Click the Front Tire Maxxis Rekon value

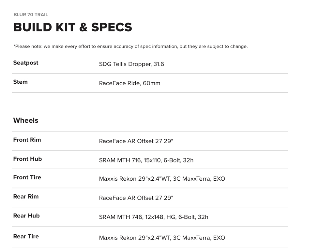click(x=162, y=179)
